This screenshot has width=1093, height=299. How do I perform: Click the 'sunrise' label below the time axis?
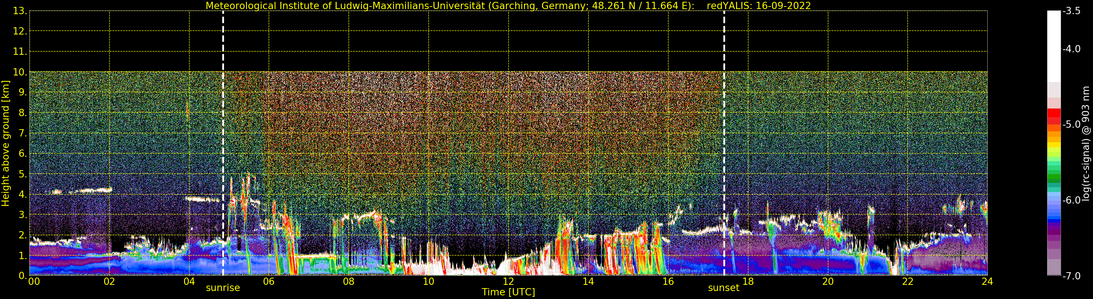[223, 287]
